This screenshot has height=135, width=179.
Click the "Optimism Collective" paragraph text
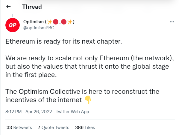tap(82, 96)
